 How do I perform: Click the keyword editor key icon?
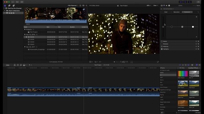[x=17, y=2]
